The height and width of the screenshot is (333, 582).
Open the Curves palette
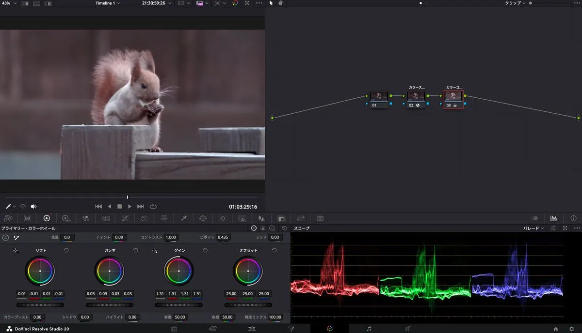click(125, 218)
